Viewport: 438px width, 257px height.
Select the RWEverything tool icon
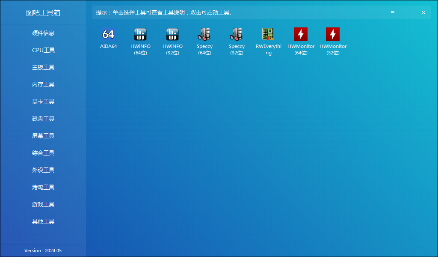click(269, 34)
